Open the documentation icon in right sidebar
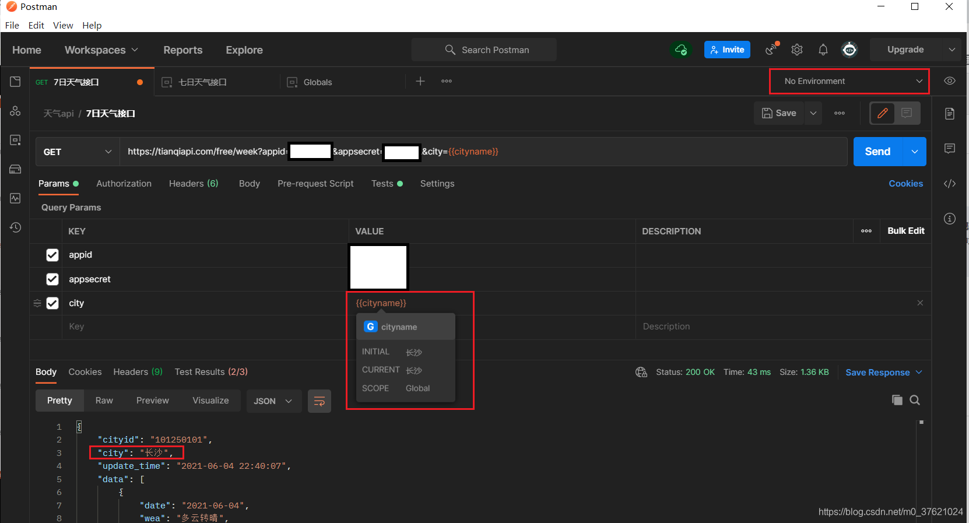This screenshot has height=523, width=969. click(950, 114)
